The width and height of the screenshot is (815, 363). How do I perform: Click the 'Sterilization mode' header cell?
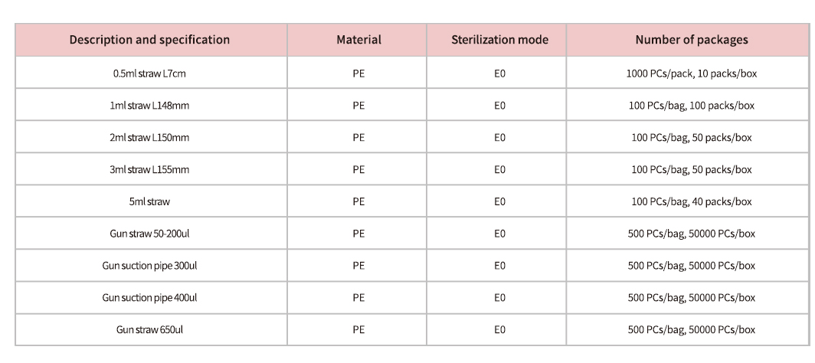coord(499,40)
